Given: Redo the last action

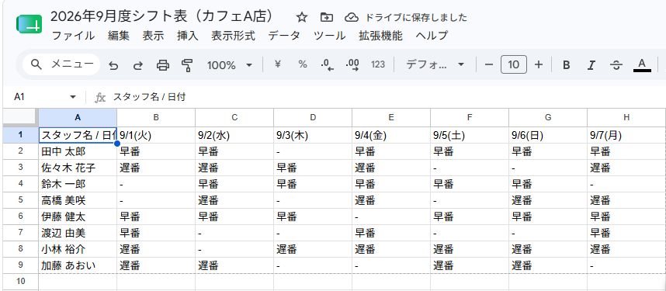Looking at the screenshot, I should (138, 65).
